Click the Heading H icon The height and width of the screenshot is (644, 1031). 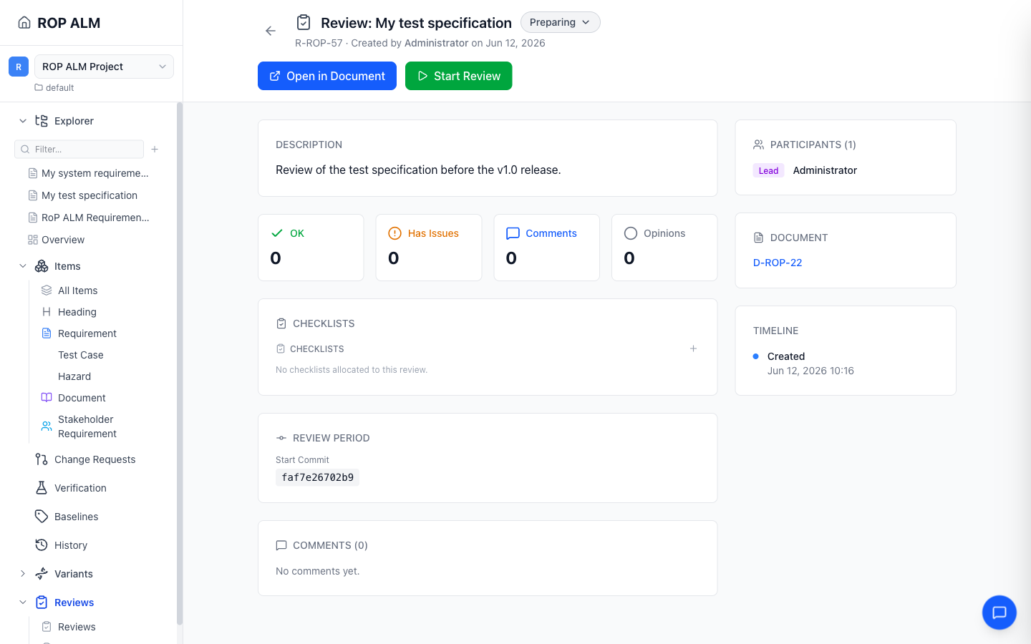[x=47, y=312]
